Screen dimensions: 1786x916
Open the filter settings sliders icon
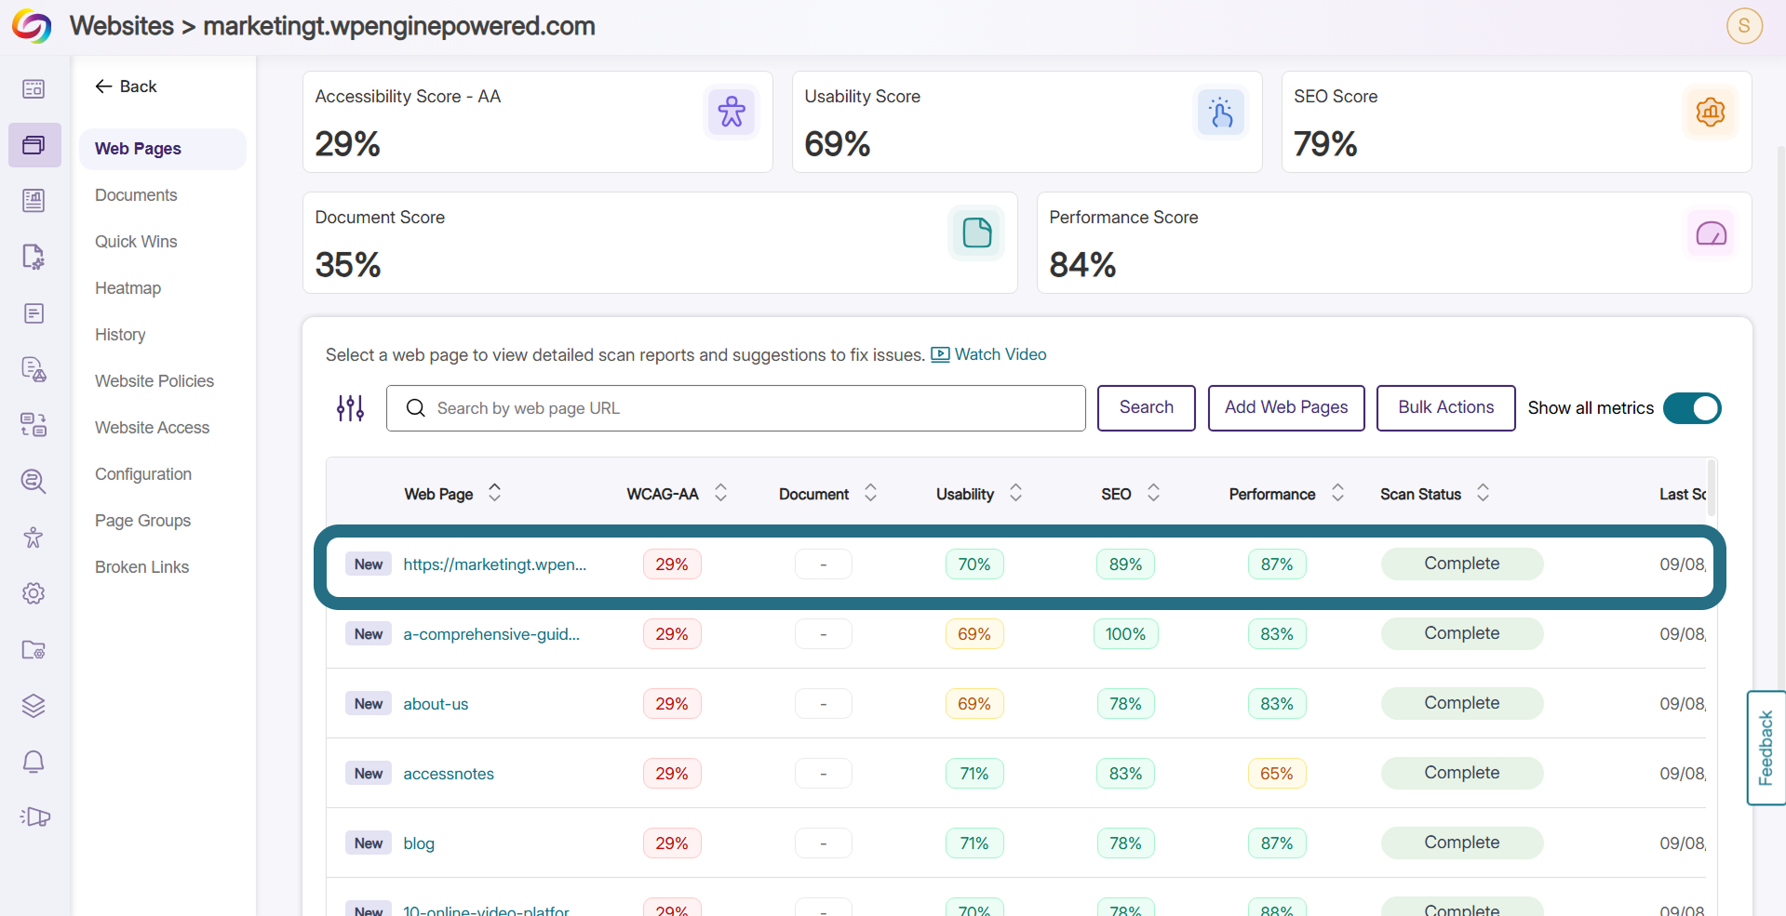[351, 408]
